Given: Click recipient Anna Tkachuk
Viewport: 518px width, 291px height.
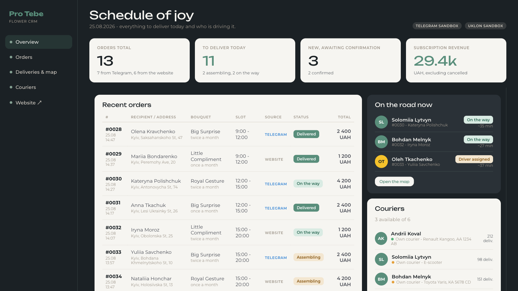Looking at the screenshot, I should (148, 205).
